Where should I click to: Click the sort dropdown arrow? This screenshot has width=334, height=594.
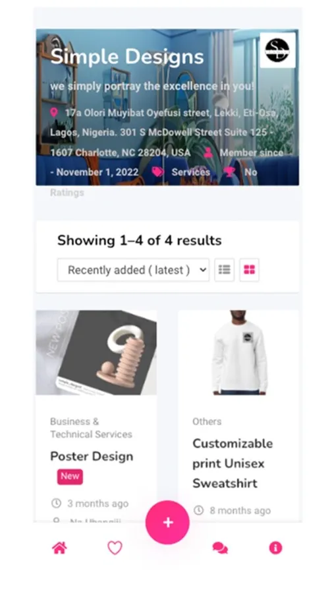[x=203, y=270]
